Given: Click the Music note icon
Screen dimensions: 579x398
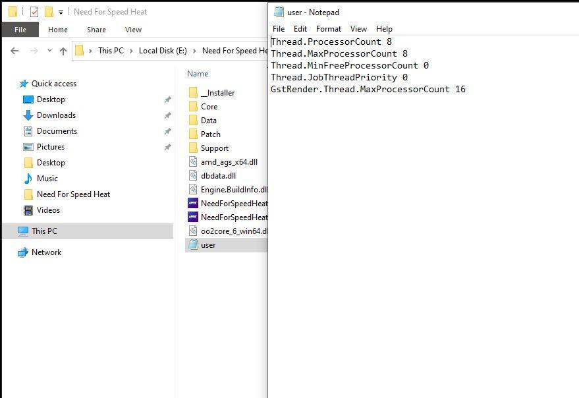Looking at the screenshot, I should pyautogui.click(x=28, y=179).
